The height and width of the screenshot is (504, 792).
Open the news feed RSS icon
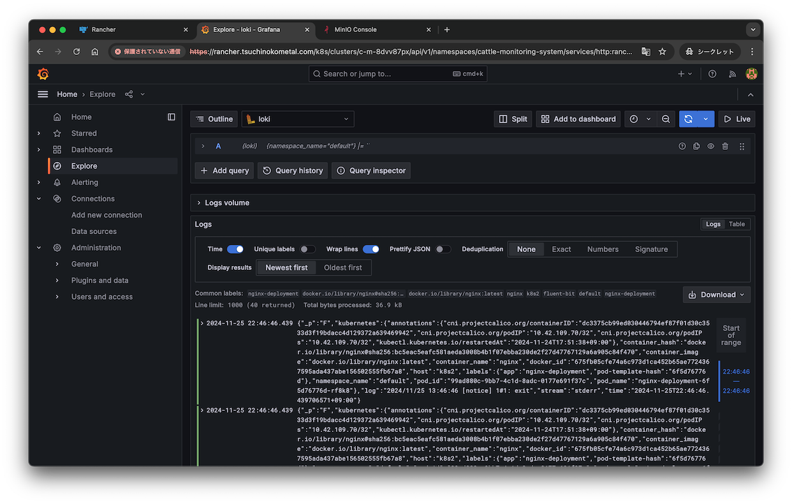(x=732, y=74)
